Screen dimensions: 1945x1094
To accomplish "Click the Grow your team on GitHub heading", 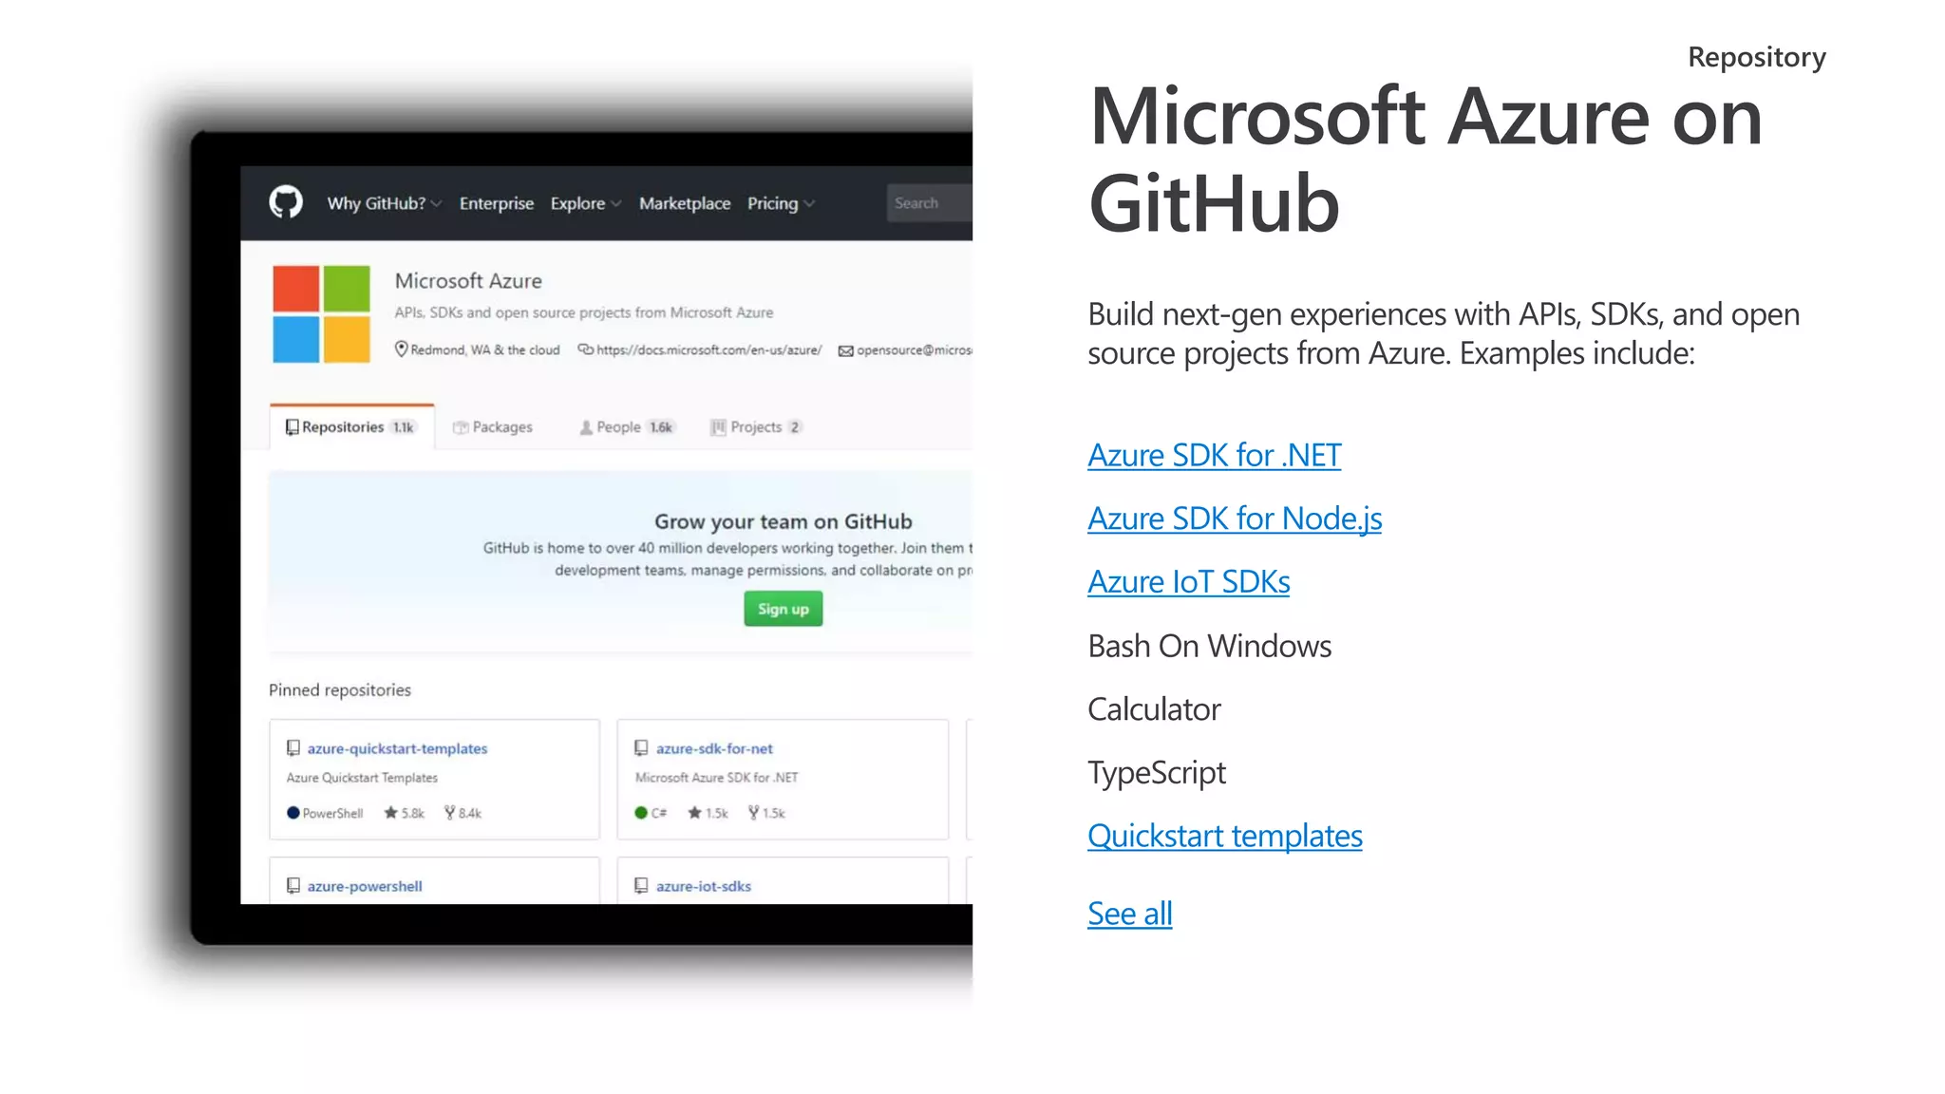I will point(784,521).
